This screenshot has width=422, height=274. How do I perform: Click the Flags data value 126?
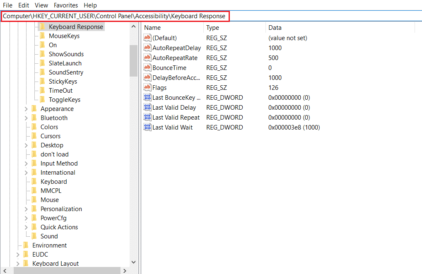(x=273, y=88)
